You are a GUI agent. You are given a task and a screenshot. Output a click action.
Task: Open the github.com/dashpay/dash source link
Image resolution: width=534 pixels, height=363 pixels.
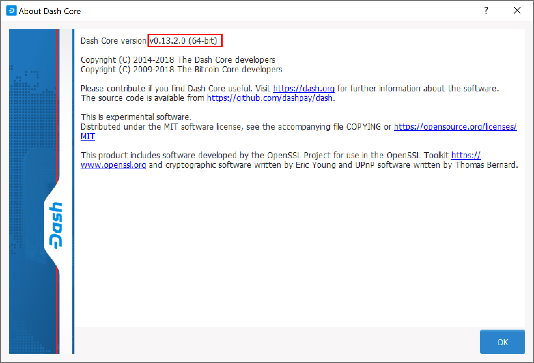[x=269, y=98]
